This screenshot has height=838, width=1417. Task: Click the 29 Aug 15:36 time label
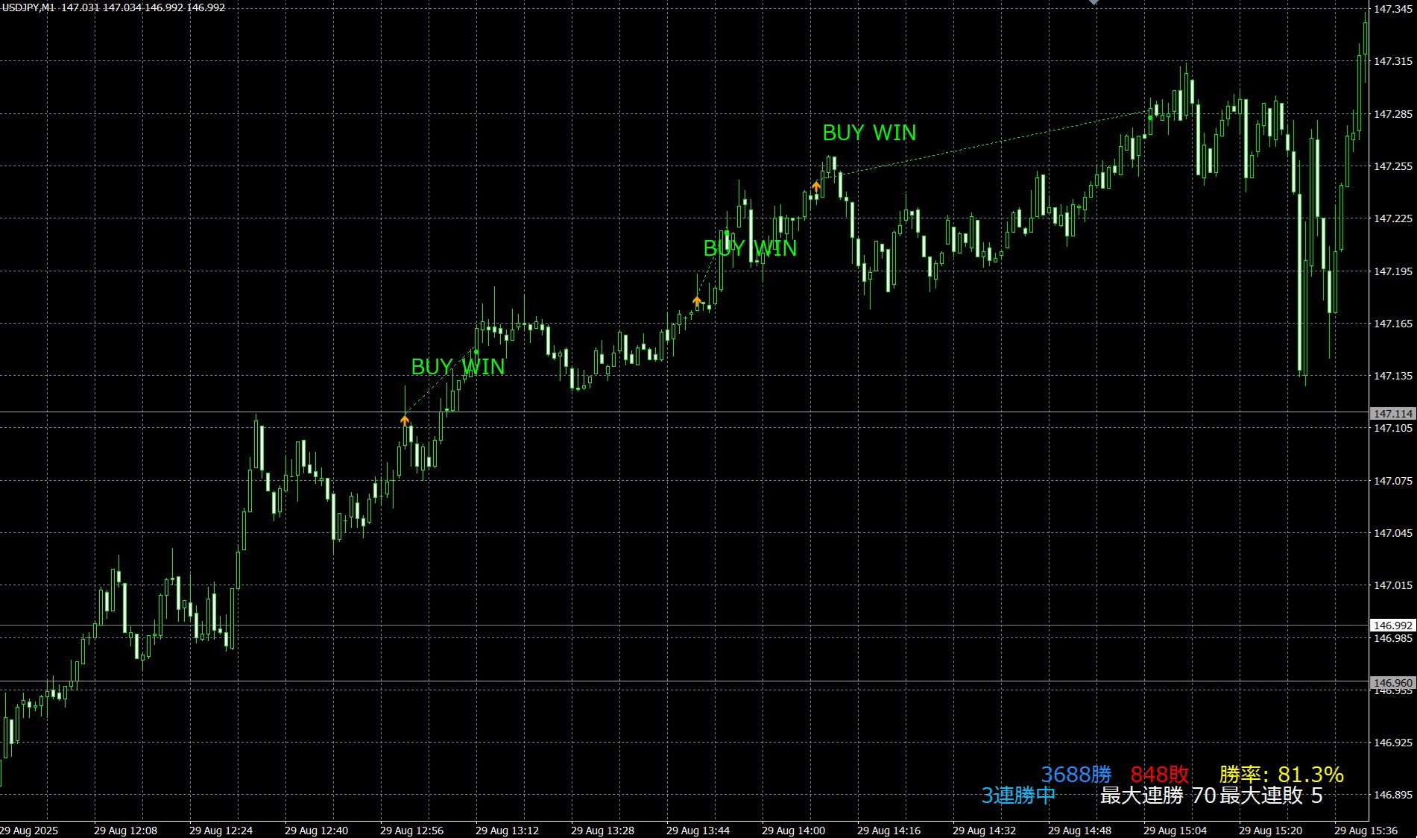[1366, 831]
